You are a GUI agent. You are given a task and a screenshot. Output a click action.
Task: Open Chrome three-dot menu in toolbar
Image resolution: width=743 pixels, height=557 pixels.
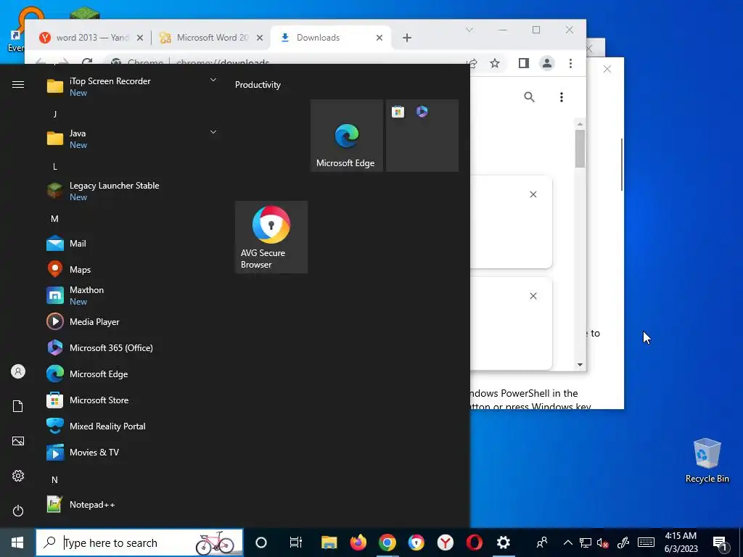tap(570, 63)
